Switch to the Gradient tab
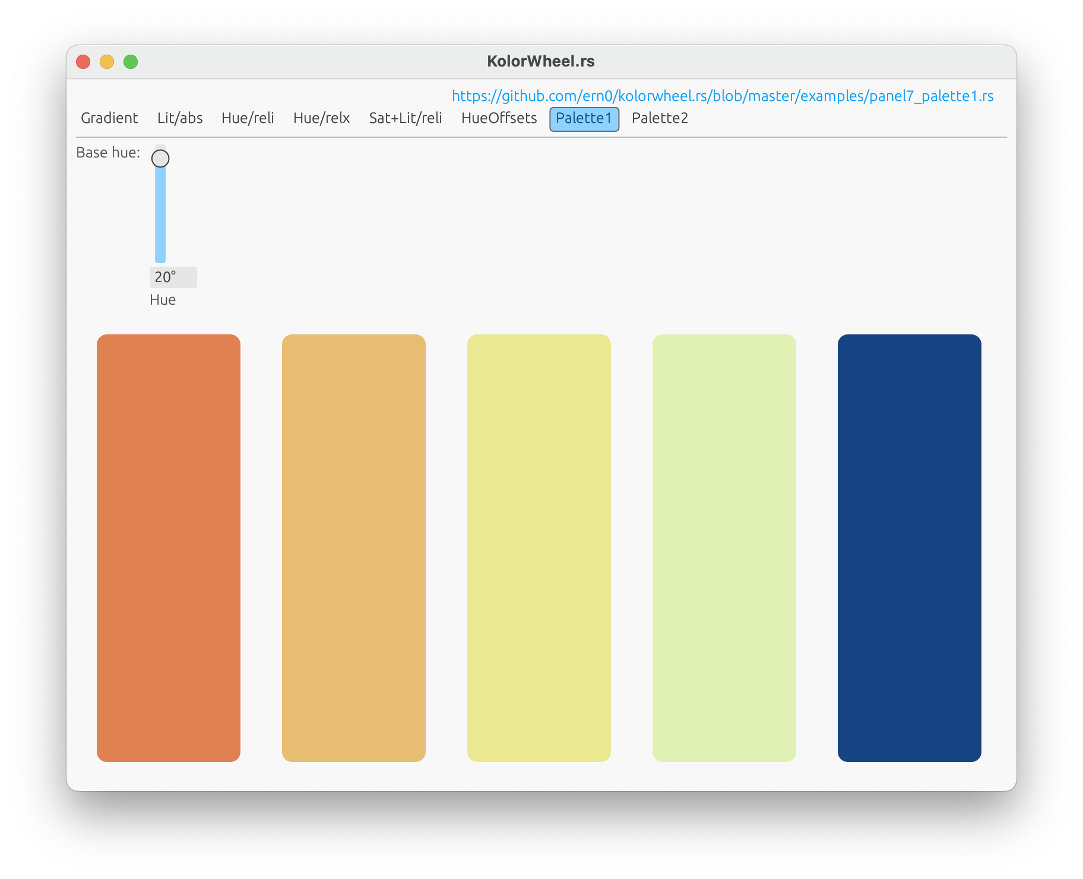Screen dimensions: 1083x879 tap(109, 118)
